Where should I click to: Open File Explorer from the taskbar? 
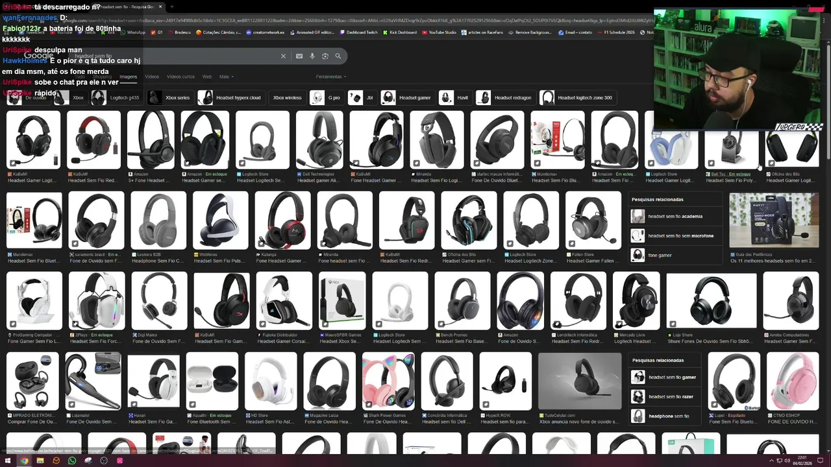point(40,461)
